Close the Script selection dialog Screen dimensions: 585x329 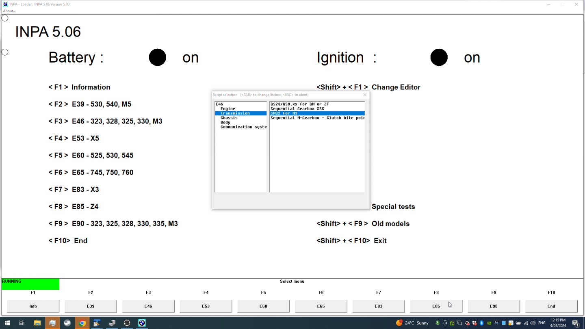tap(365, 95)
